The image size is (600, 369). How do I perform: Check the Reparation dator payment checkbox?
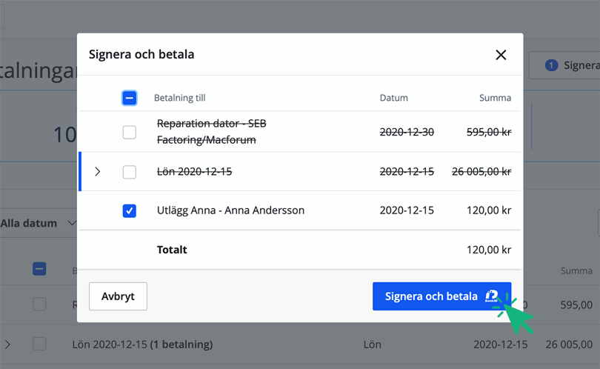pos(129,133)
